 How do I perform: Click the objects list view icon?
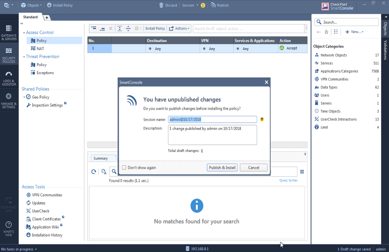pos(336,32)
